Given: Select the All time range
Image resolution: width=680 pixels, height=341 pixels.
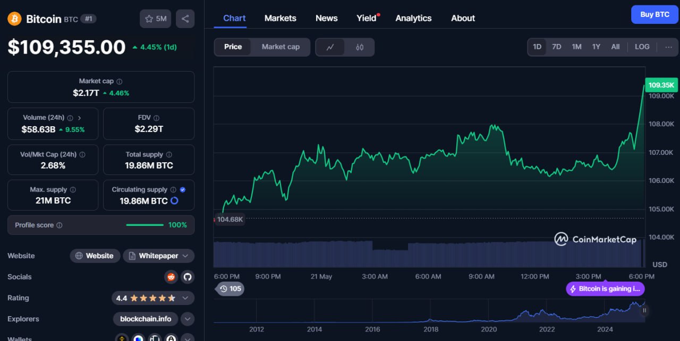Looking at the screenshot, I should coord(615,47).
